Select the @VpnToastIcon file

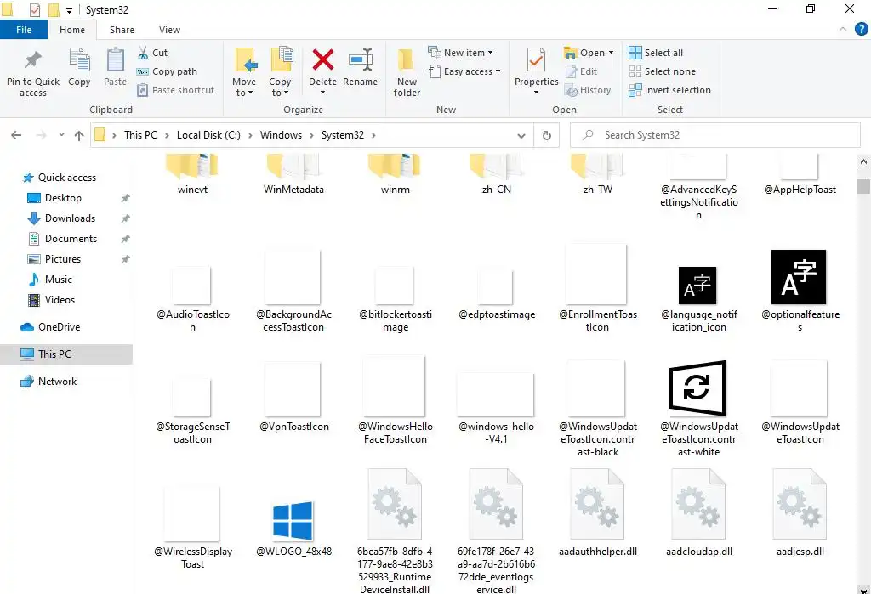293,398
